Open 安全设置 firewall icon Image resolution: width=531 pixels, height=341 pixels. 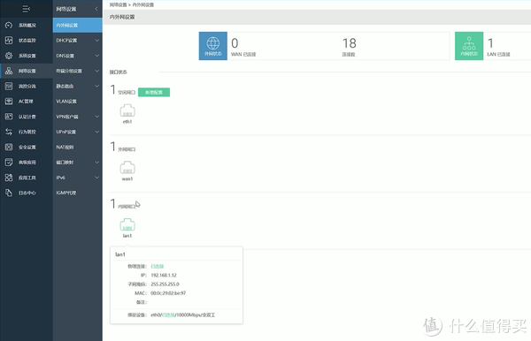point(9,147)
